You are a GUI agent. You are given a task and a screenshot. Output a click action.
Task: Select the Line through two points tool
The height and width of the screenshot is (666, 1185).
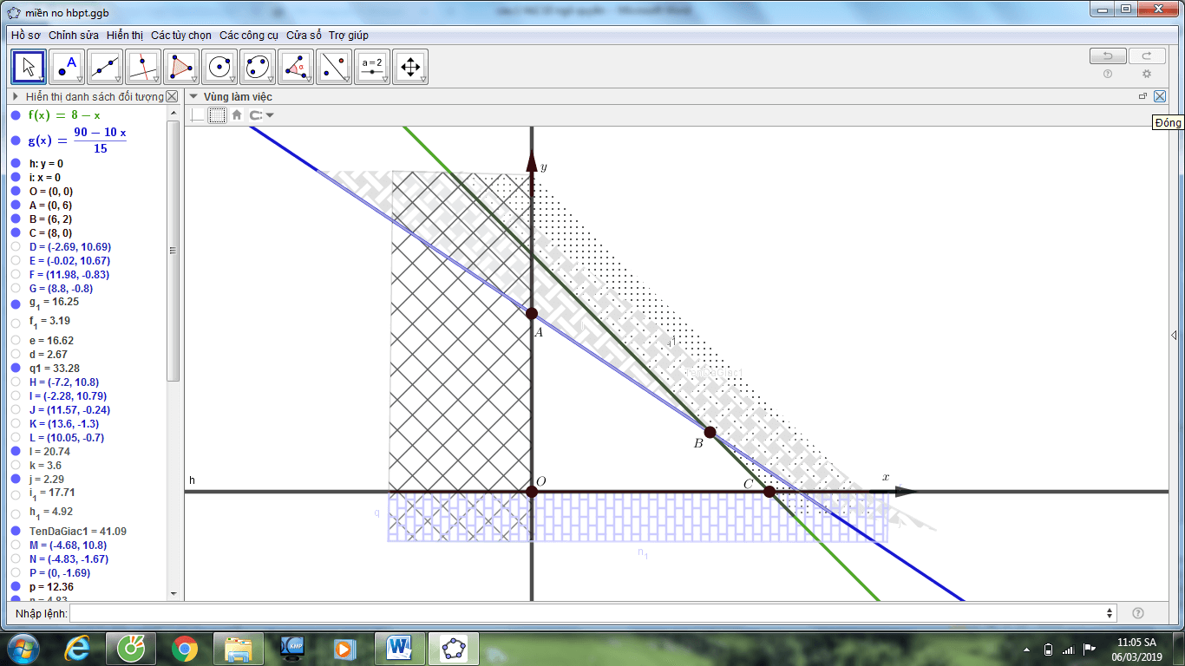coord(105,67)
